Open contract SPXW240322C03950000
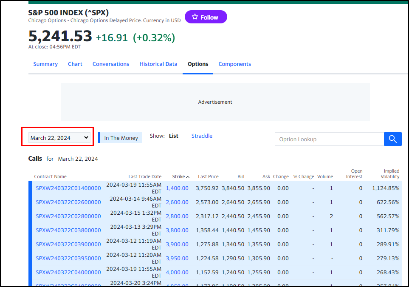The width and height of the screenshot is (409, 287). coord(68,258)
